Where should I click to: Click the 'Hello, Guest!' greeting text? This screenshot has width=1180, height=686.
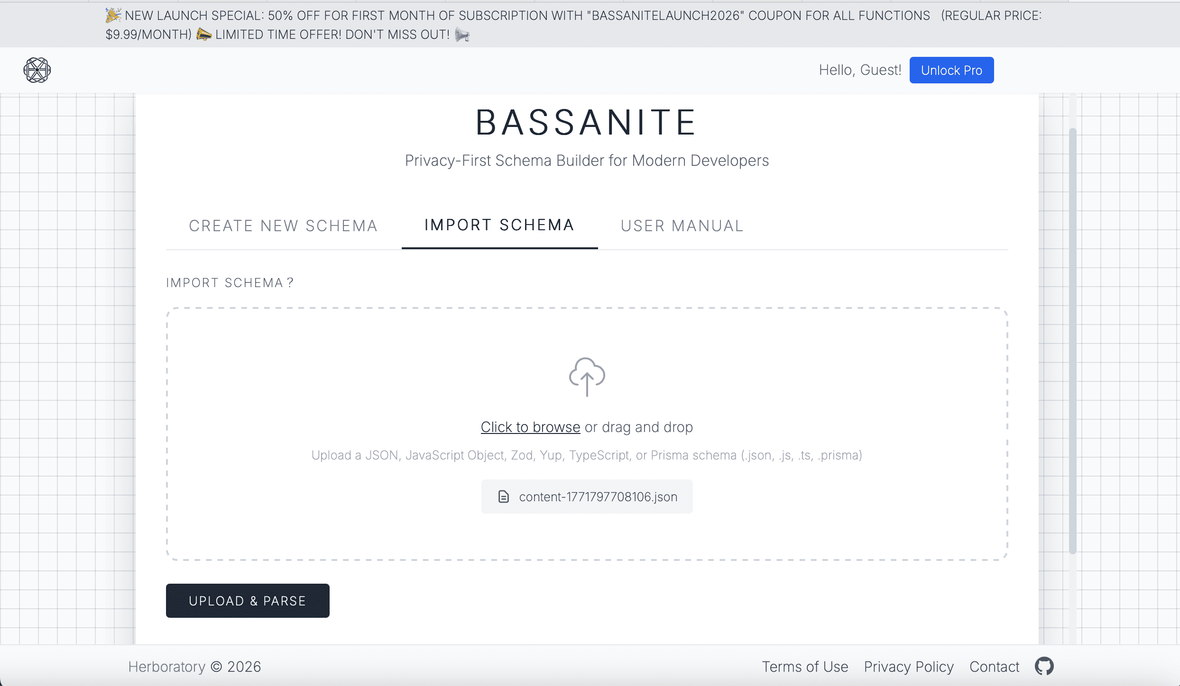point(860,70)
